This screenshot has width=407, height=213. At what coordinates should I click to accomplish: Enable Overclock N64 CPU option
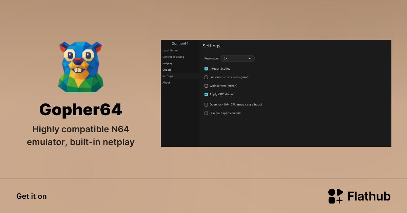coord(206,104)
